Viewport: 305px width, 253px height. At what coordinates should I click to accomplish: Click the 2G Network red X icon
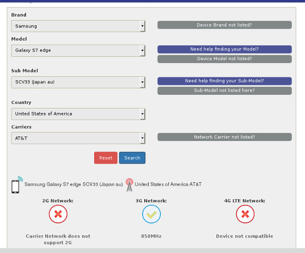point(58,214)
